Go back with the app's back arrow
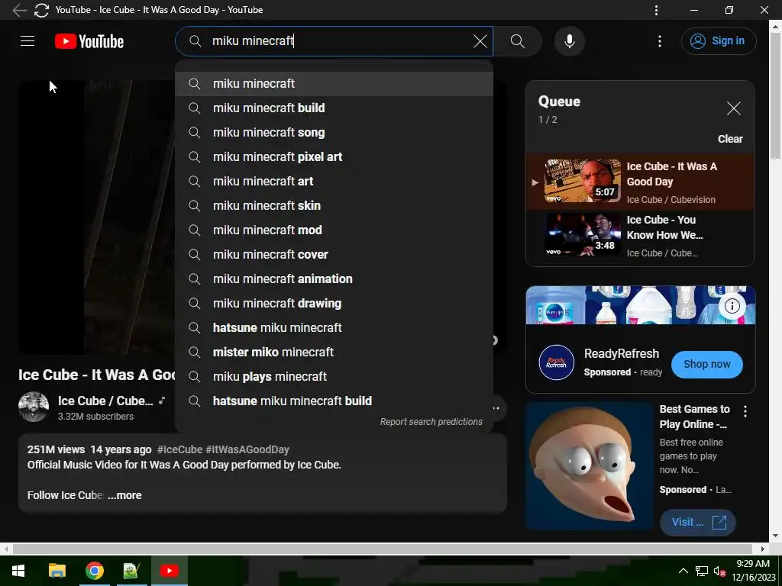Screen dimensions: 782x586 pos(19,10)
